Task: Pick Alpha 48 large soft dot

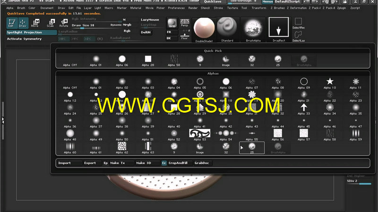Action: click(70, 135)
